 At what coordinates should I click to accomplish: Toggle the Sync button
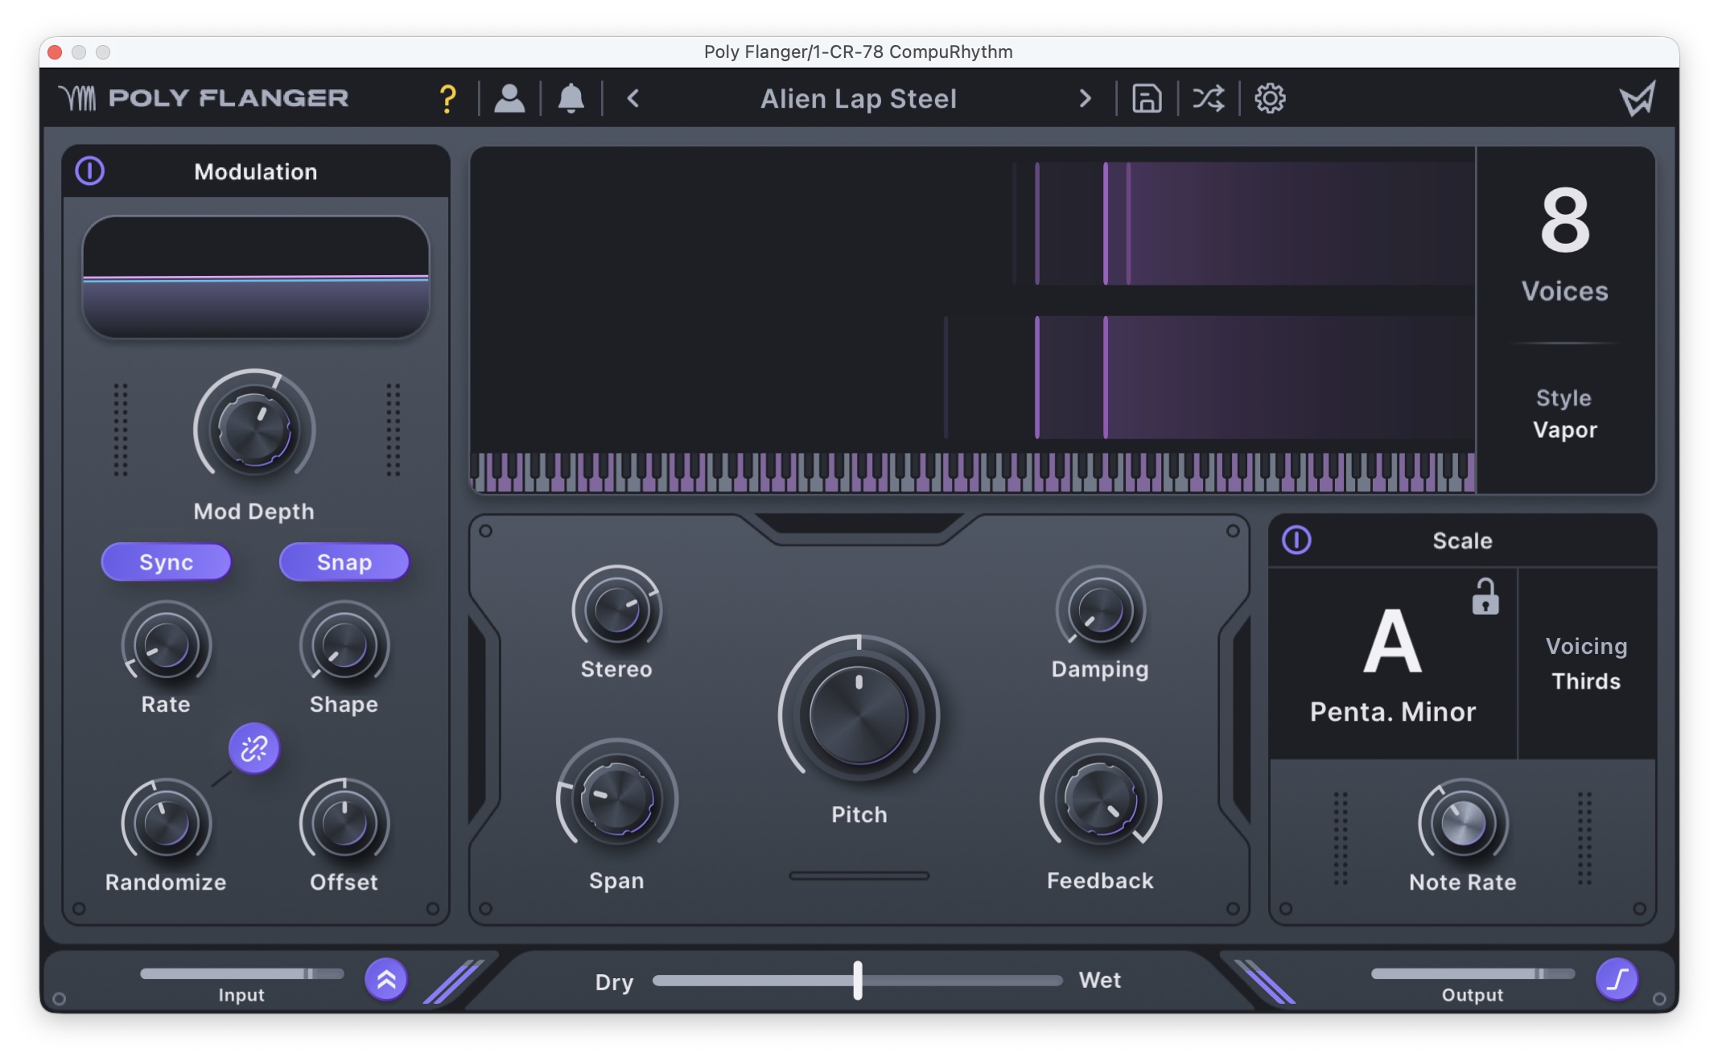pos(166,561)
